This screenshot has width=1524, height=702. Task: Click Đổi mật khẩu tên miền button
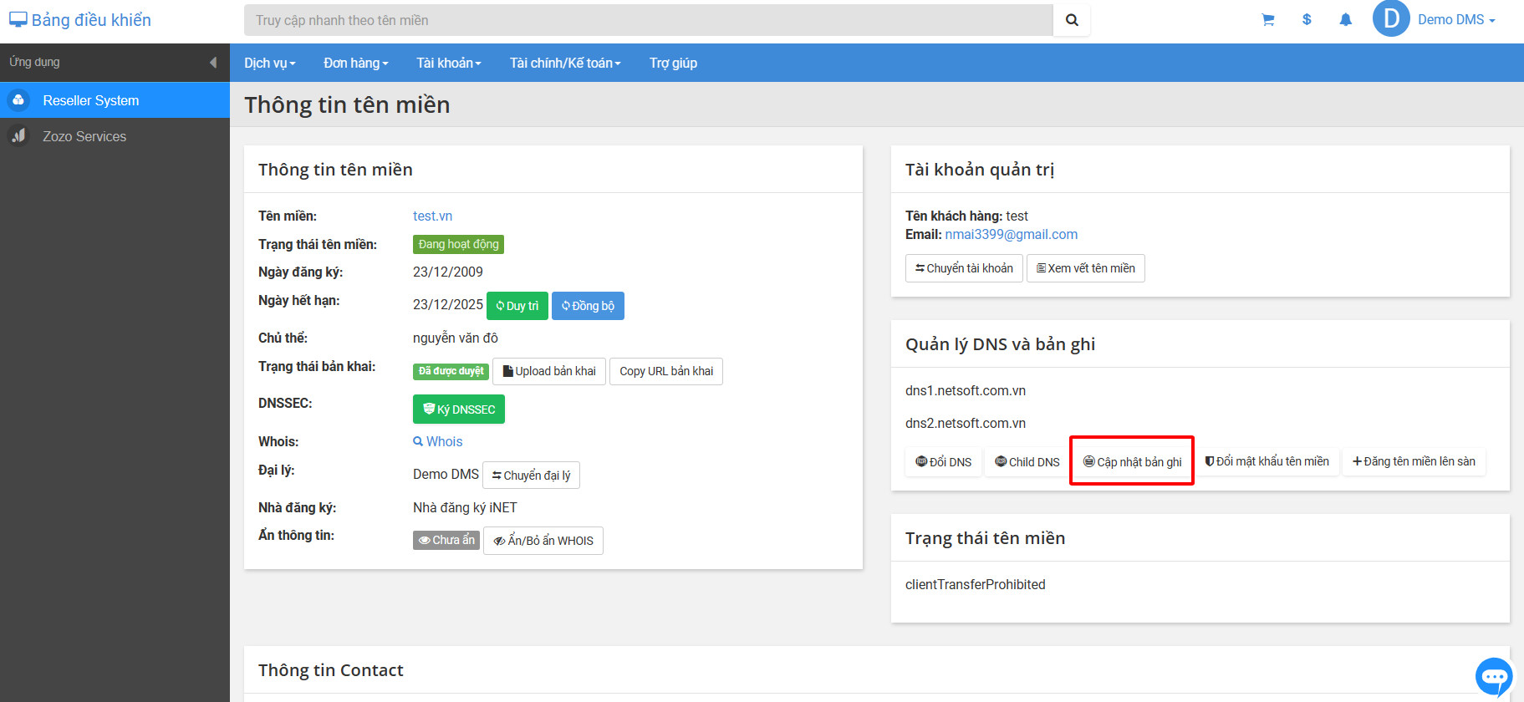(1267, 461)
